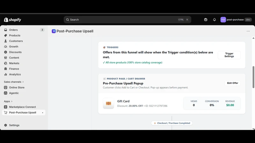Click the Edit Offer button
This screenshot has width=255, height=143.
[233, 83]
